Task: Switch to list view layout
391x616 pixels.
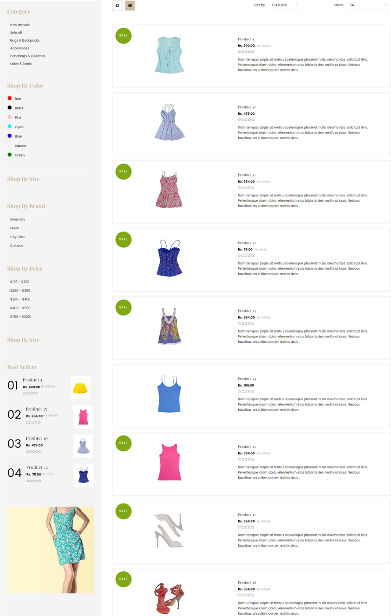Action: coord(130,6)
